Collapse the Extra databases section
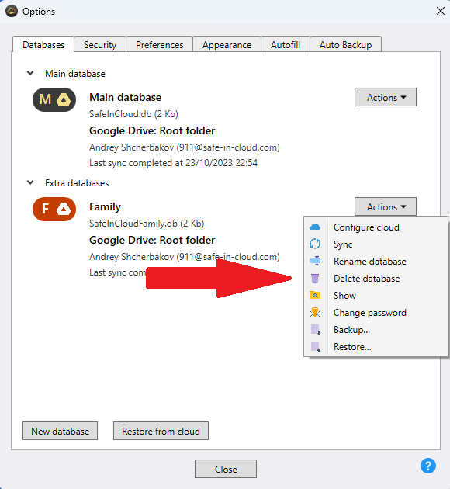Image resolution: width=450 pixels, height=489 pixels. click(x=30, y=182)
